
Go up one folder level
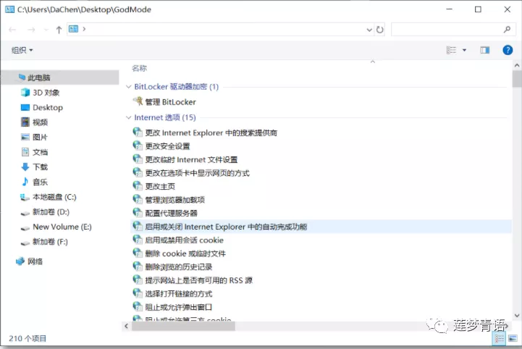[59, 30]
